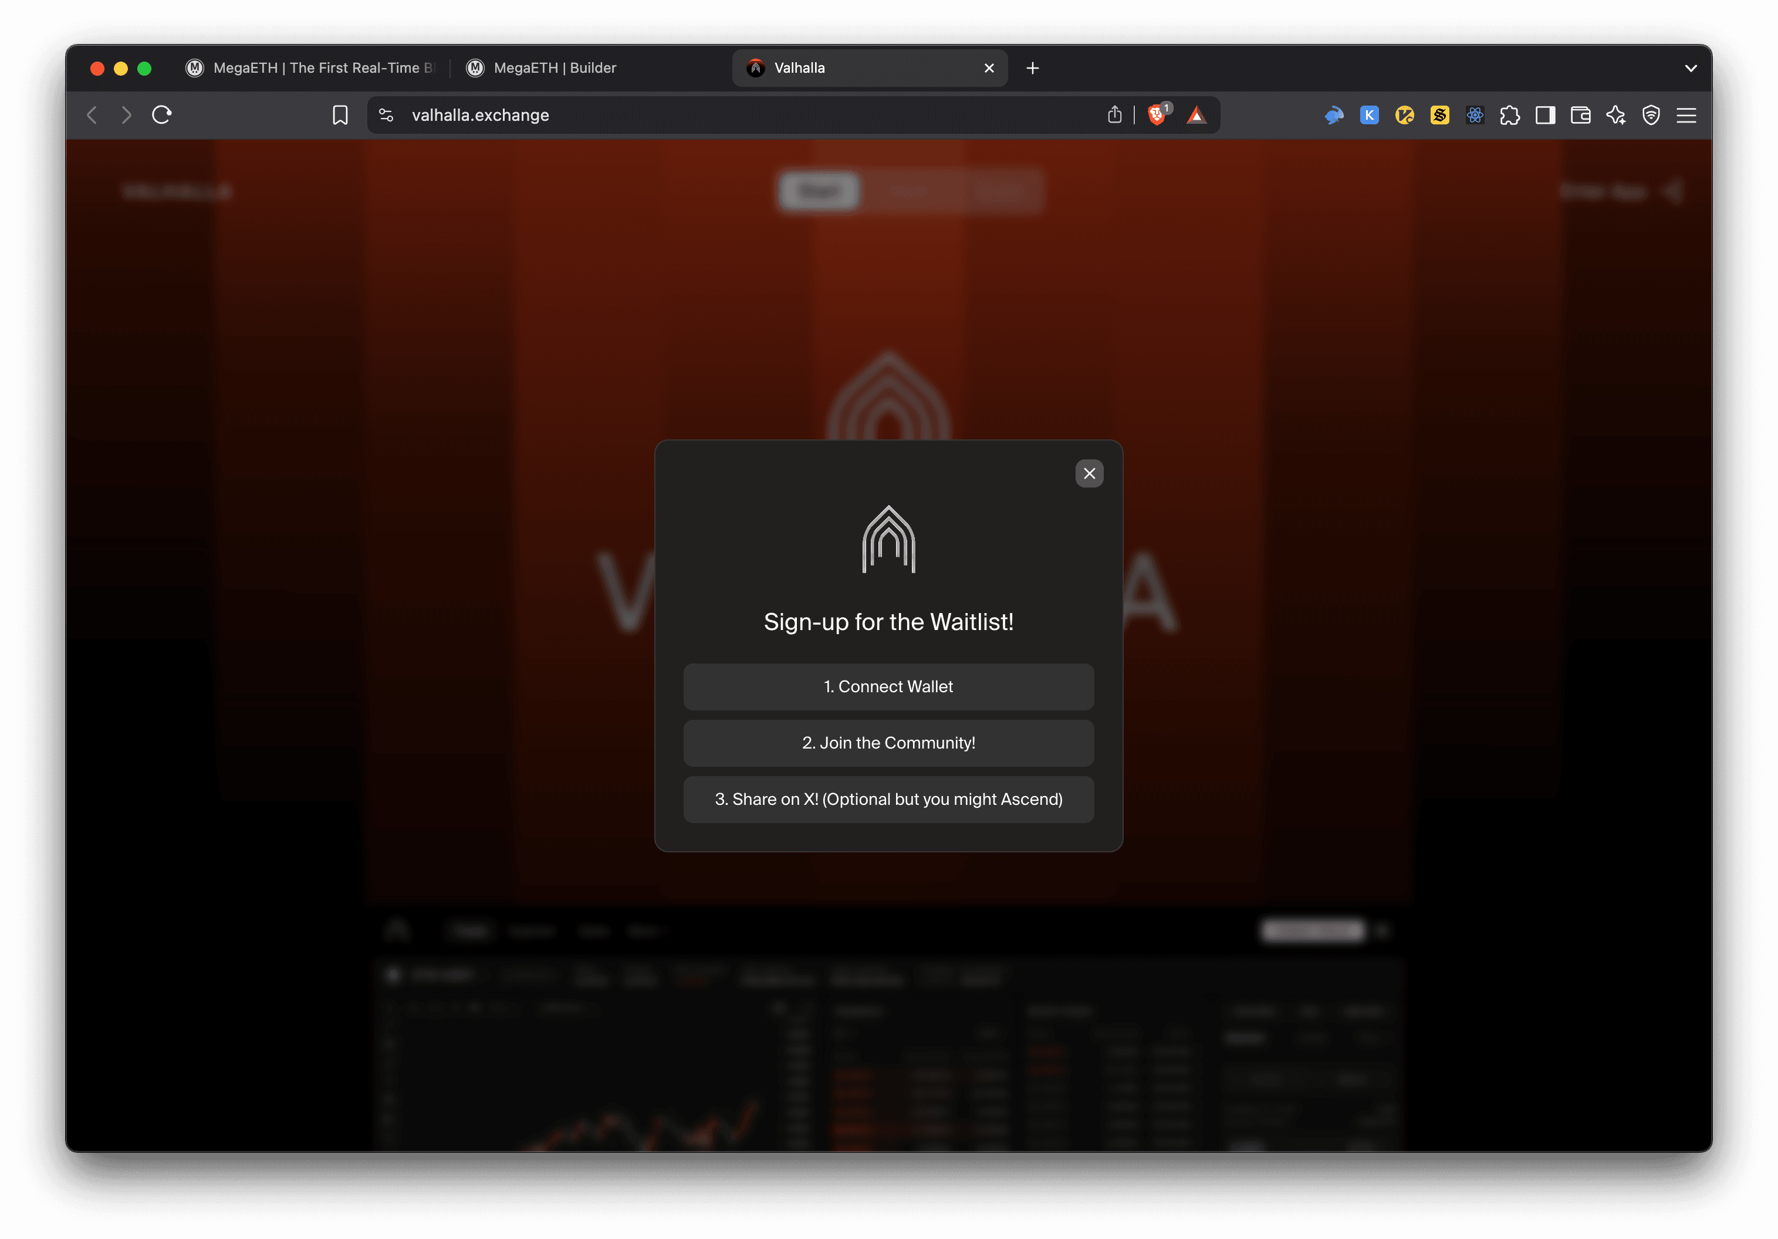Reload the valhalla.exchange page

click(162, 116)
